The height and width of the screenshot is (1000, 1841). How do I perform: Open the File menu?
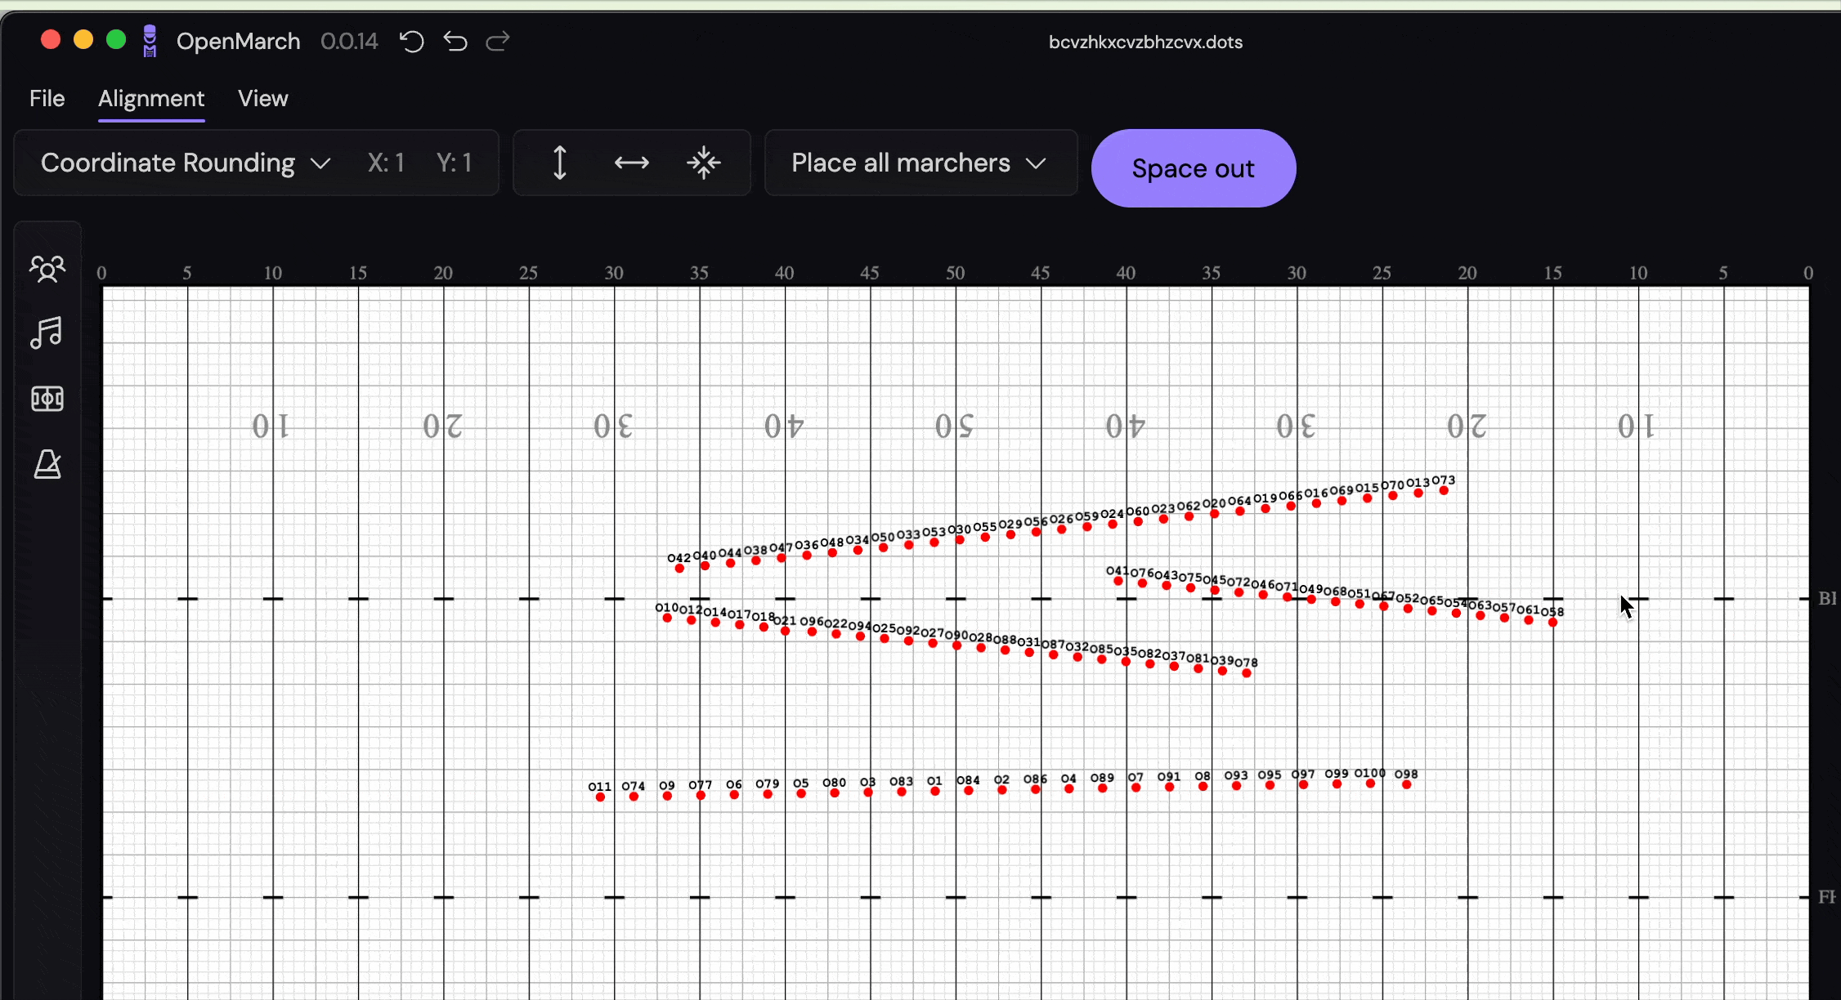(x=47, y=98)
